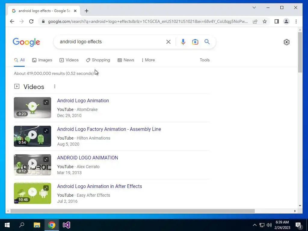Switch to the Videos tab

(69, 60)
